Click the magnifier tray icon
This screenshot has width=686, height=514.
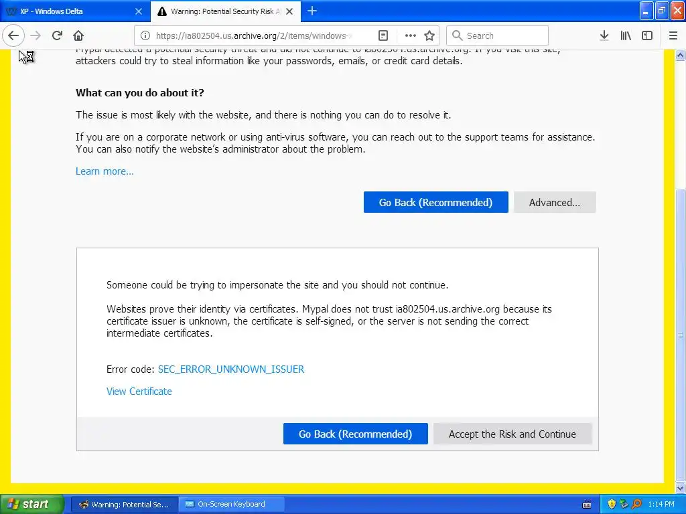[636, 505]
